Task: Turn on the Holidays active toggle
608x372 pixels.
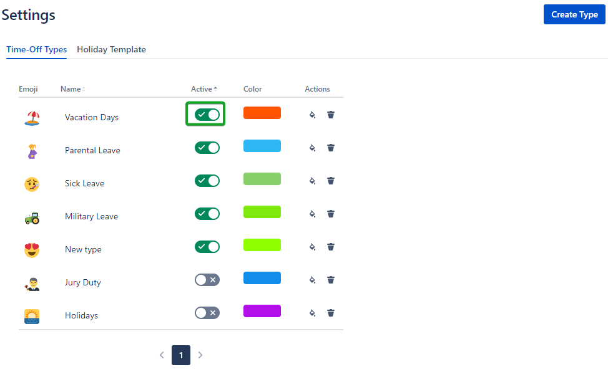Action: point(207,313)
